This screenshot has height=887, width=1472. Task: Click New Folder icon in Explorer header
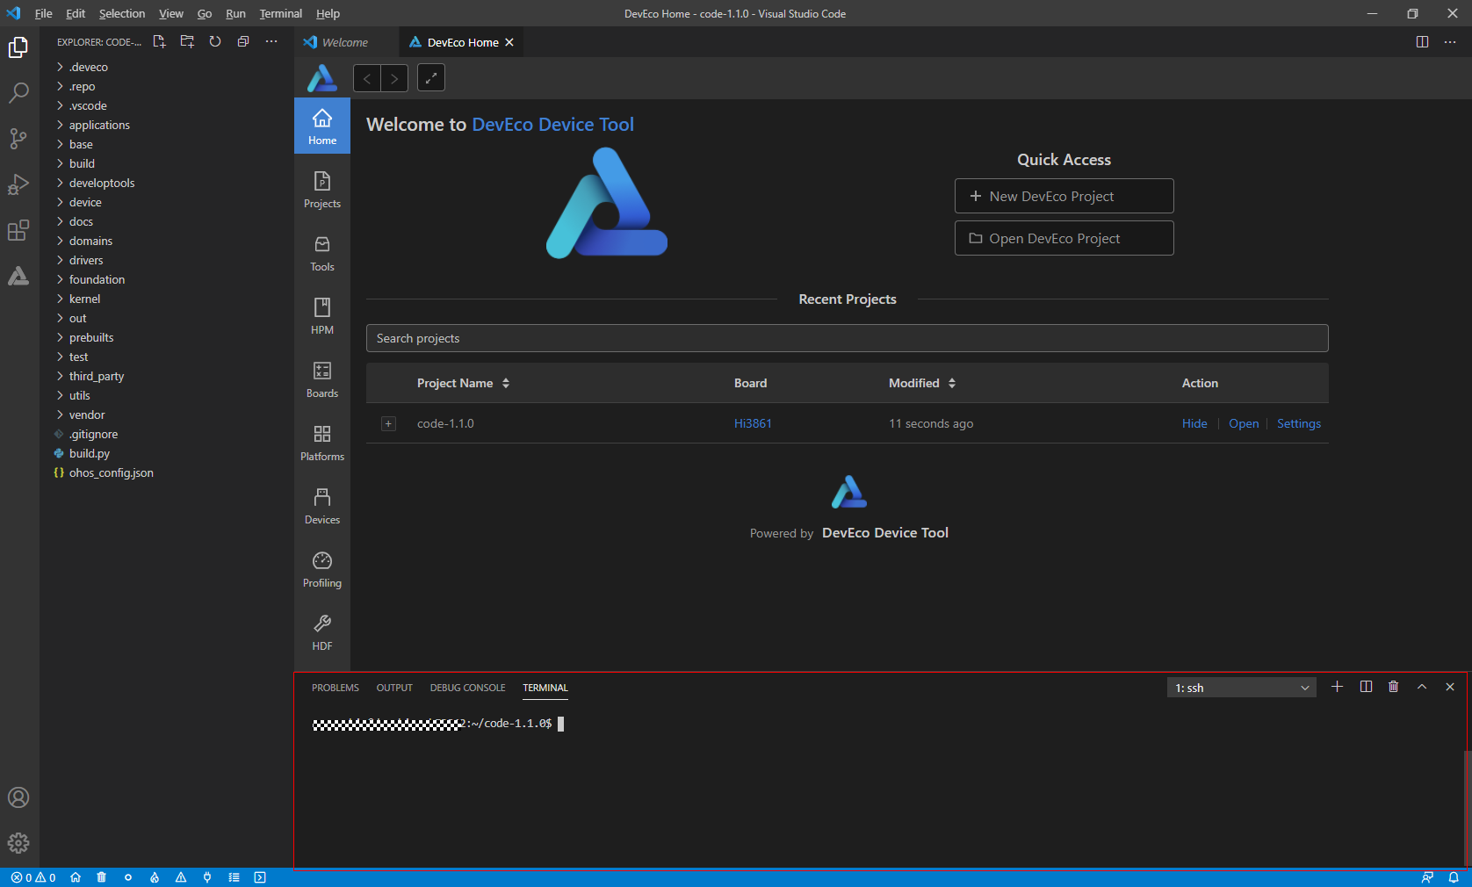tap(187, 41)
